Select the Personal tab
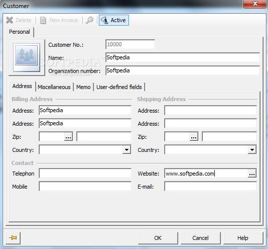The height and width of the screenshot is (249, 268). [x=20, y=32]
